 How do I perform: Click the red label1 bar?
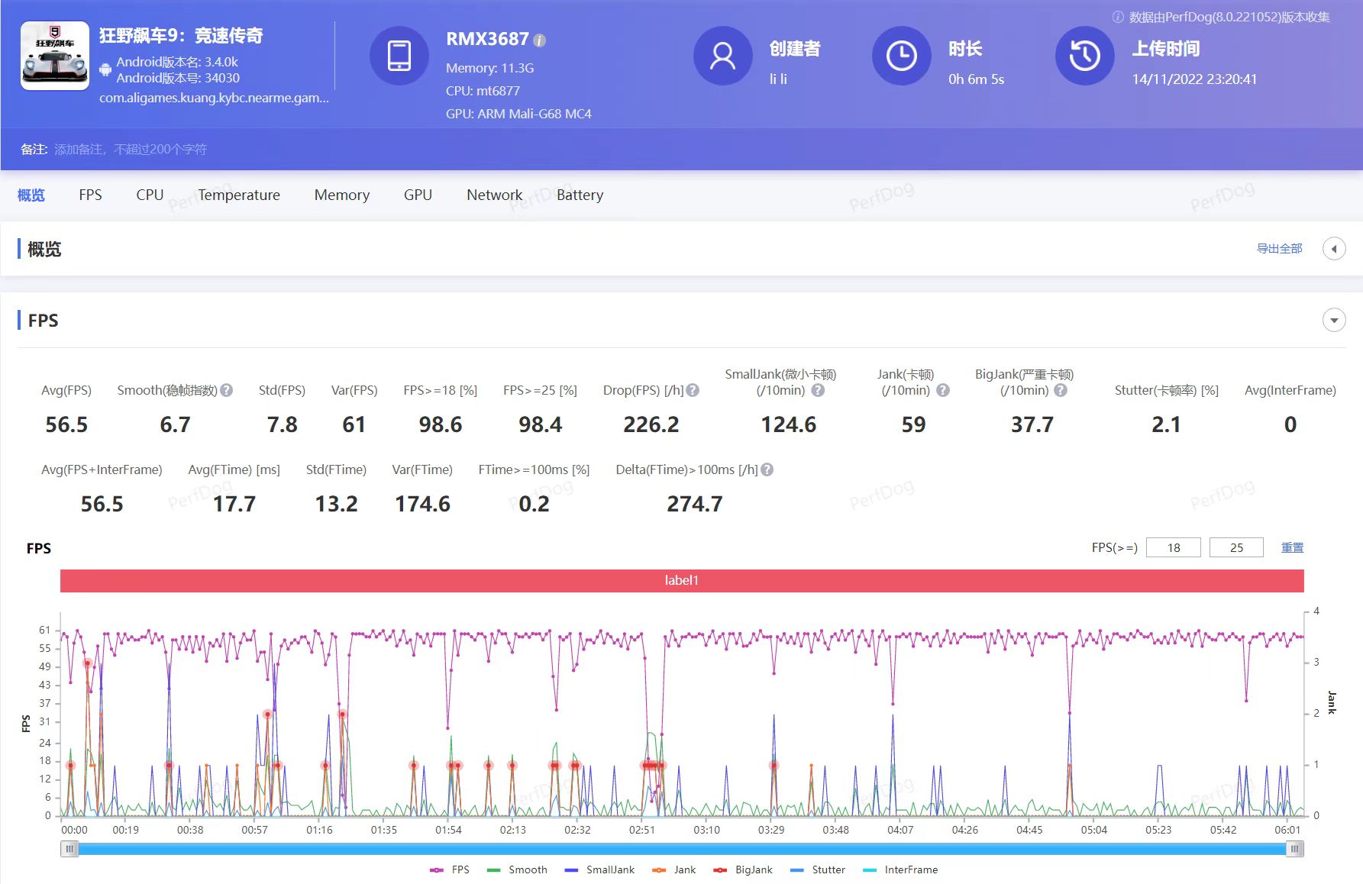682,580
